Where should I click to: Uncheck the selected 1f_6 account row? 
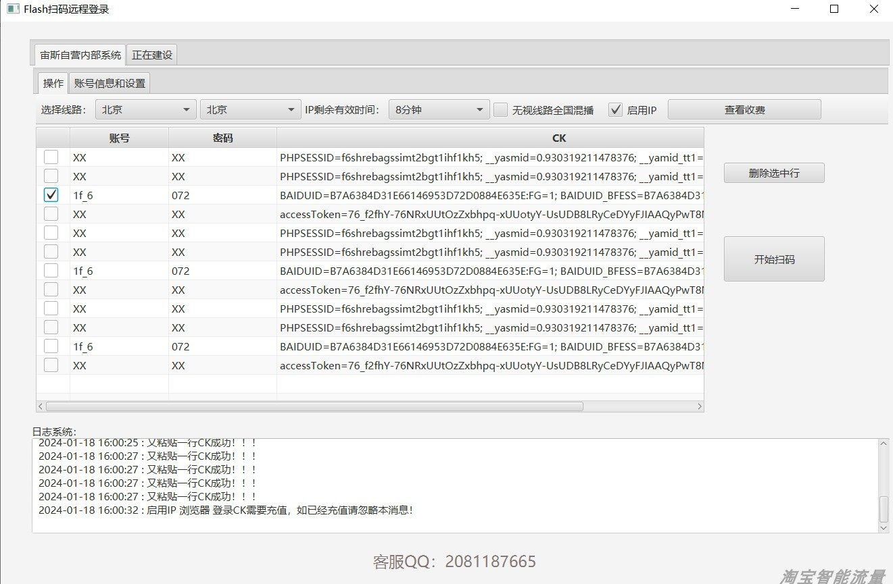click(51, 195)
